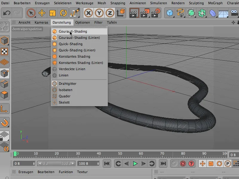Click the current frame 0 B field

24,163
